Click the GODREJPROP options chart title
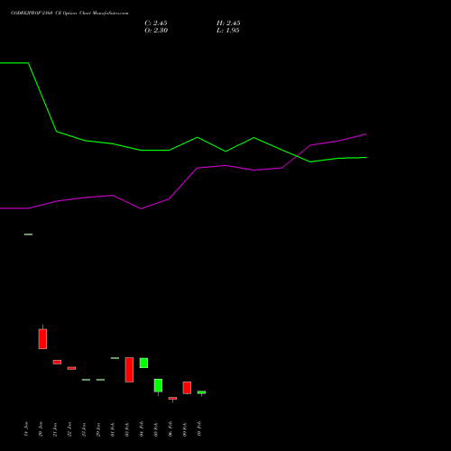 click(x=69, y=14)
